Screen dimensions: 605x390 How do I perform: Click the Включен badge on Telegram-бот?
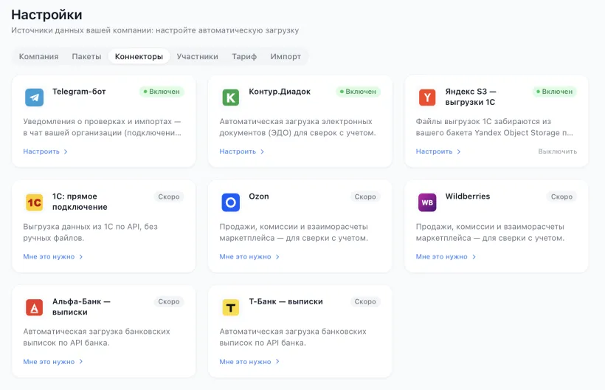tap(162, 92)
